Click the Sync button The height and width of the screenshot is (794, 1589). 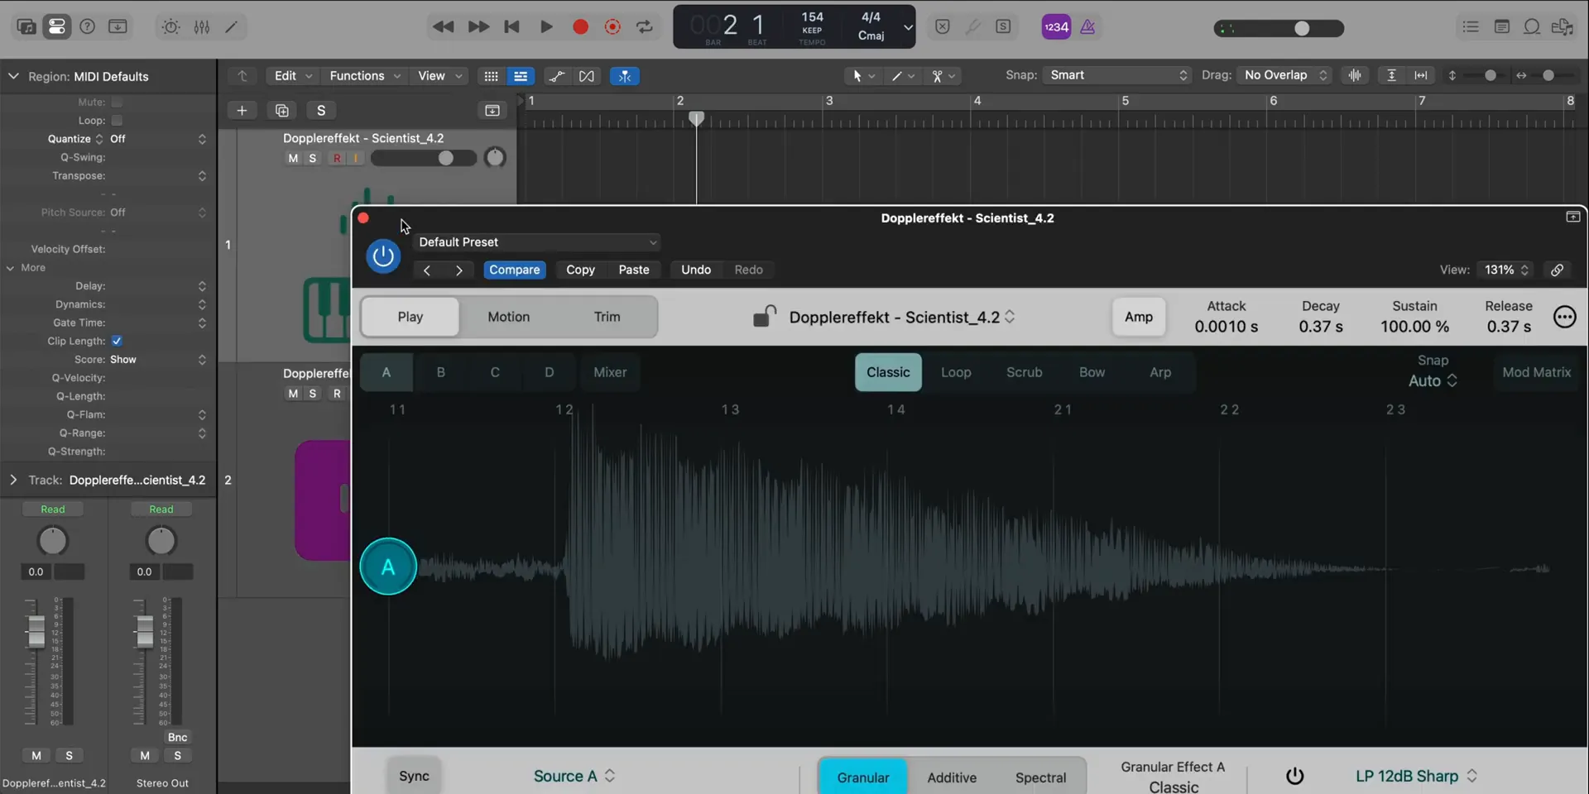[x=414, y=776]
